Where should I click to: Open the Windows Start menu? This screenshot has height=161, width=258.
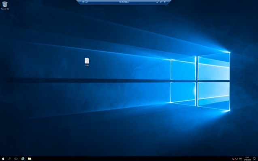[x=3, y=159]
